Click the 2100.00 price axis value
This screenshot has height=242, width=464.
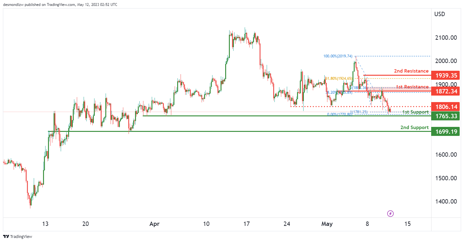point(446,38)
